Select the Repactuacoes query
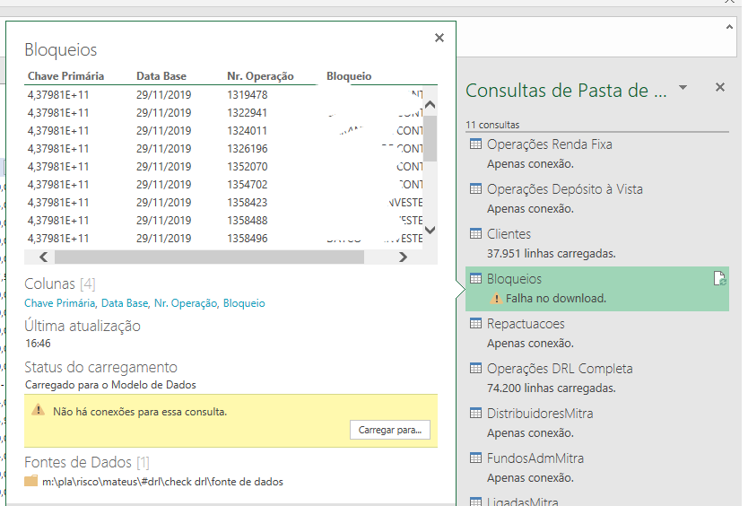The width and height of the screenshot is (748, 506). coord(597,333)
